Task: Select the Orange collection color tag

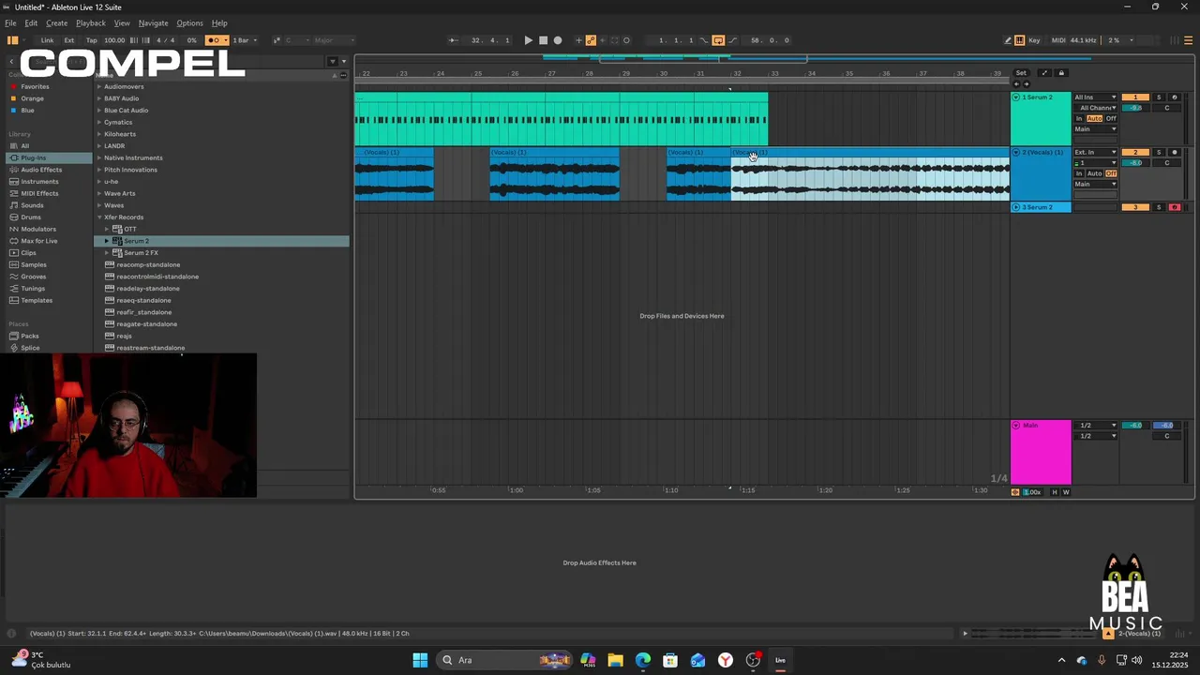Action: pyautogui.click(x=32, y=98)
